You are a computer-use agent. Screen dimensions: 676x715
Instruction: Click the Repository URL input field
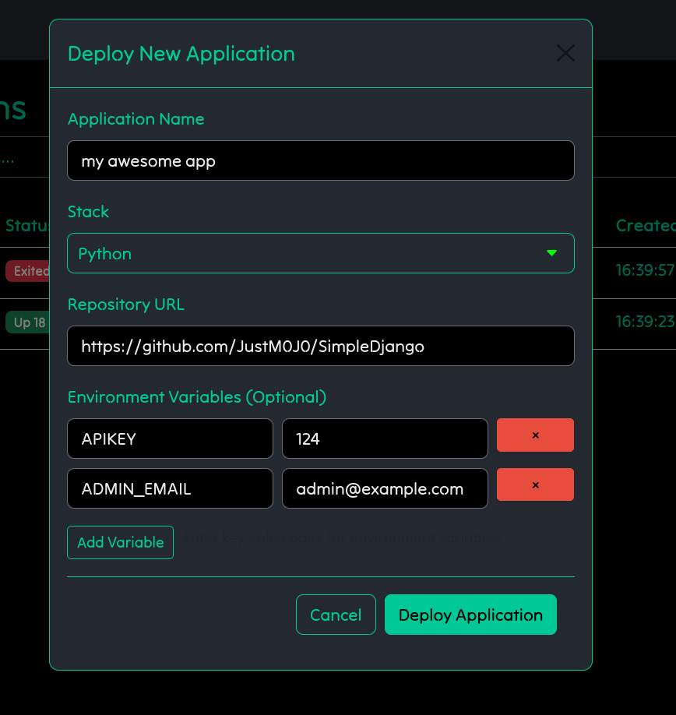coord(320,346)
